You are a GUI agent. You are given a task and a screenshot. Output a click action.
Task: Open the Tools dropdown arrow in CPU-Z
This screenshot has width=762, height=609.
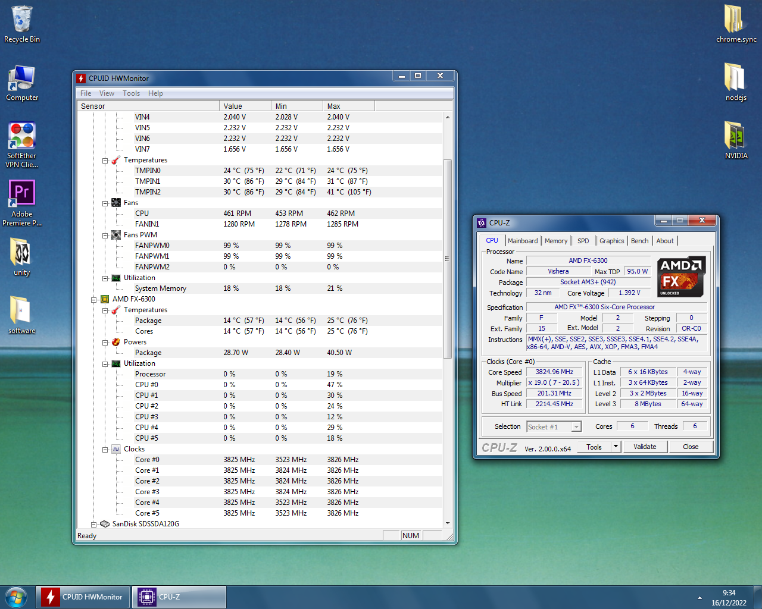click(616, 447)
